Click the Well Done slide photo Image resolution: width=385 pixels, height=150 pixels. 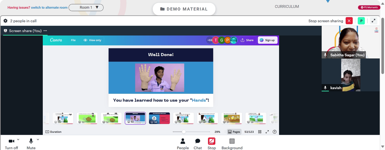tap(160, 78)
